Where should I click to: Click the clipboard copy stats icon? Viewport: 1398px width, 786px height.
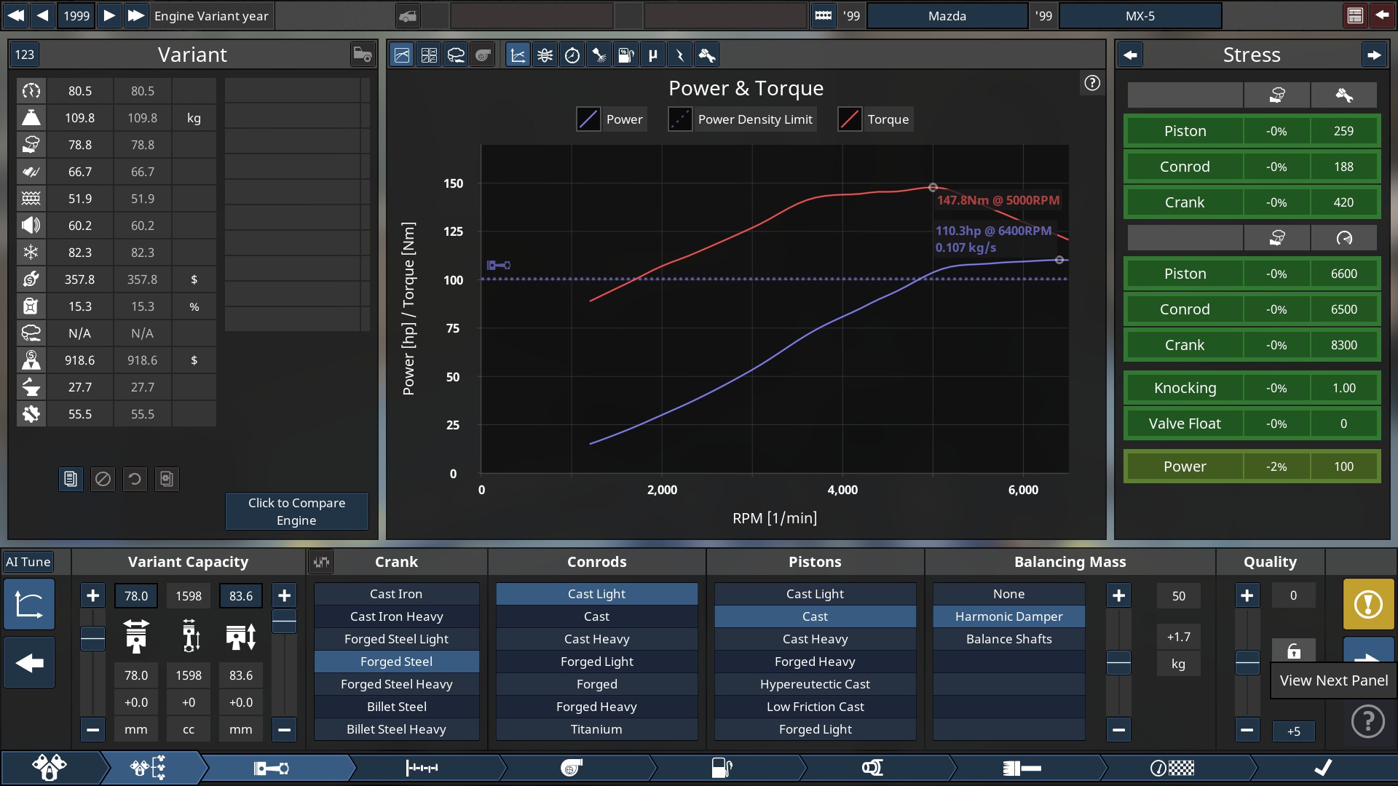pos(71,479)
